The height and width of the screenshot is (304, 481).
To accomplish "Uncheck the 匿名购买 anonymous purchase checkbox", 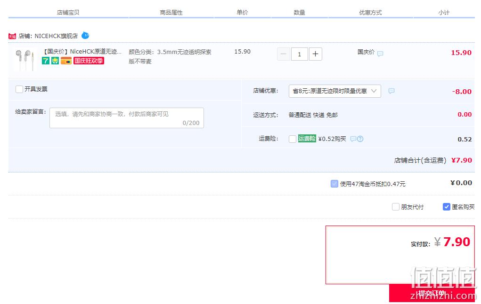I will pos(447,207).
